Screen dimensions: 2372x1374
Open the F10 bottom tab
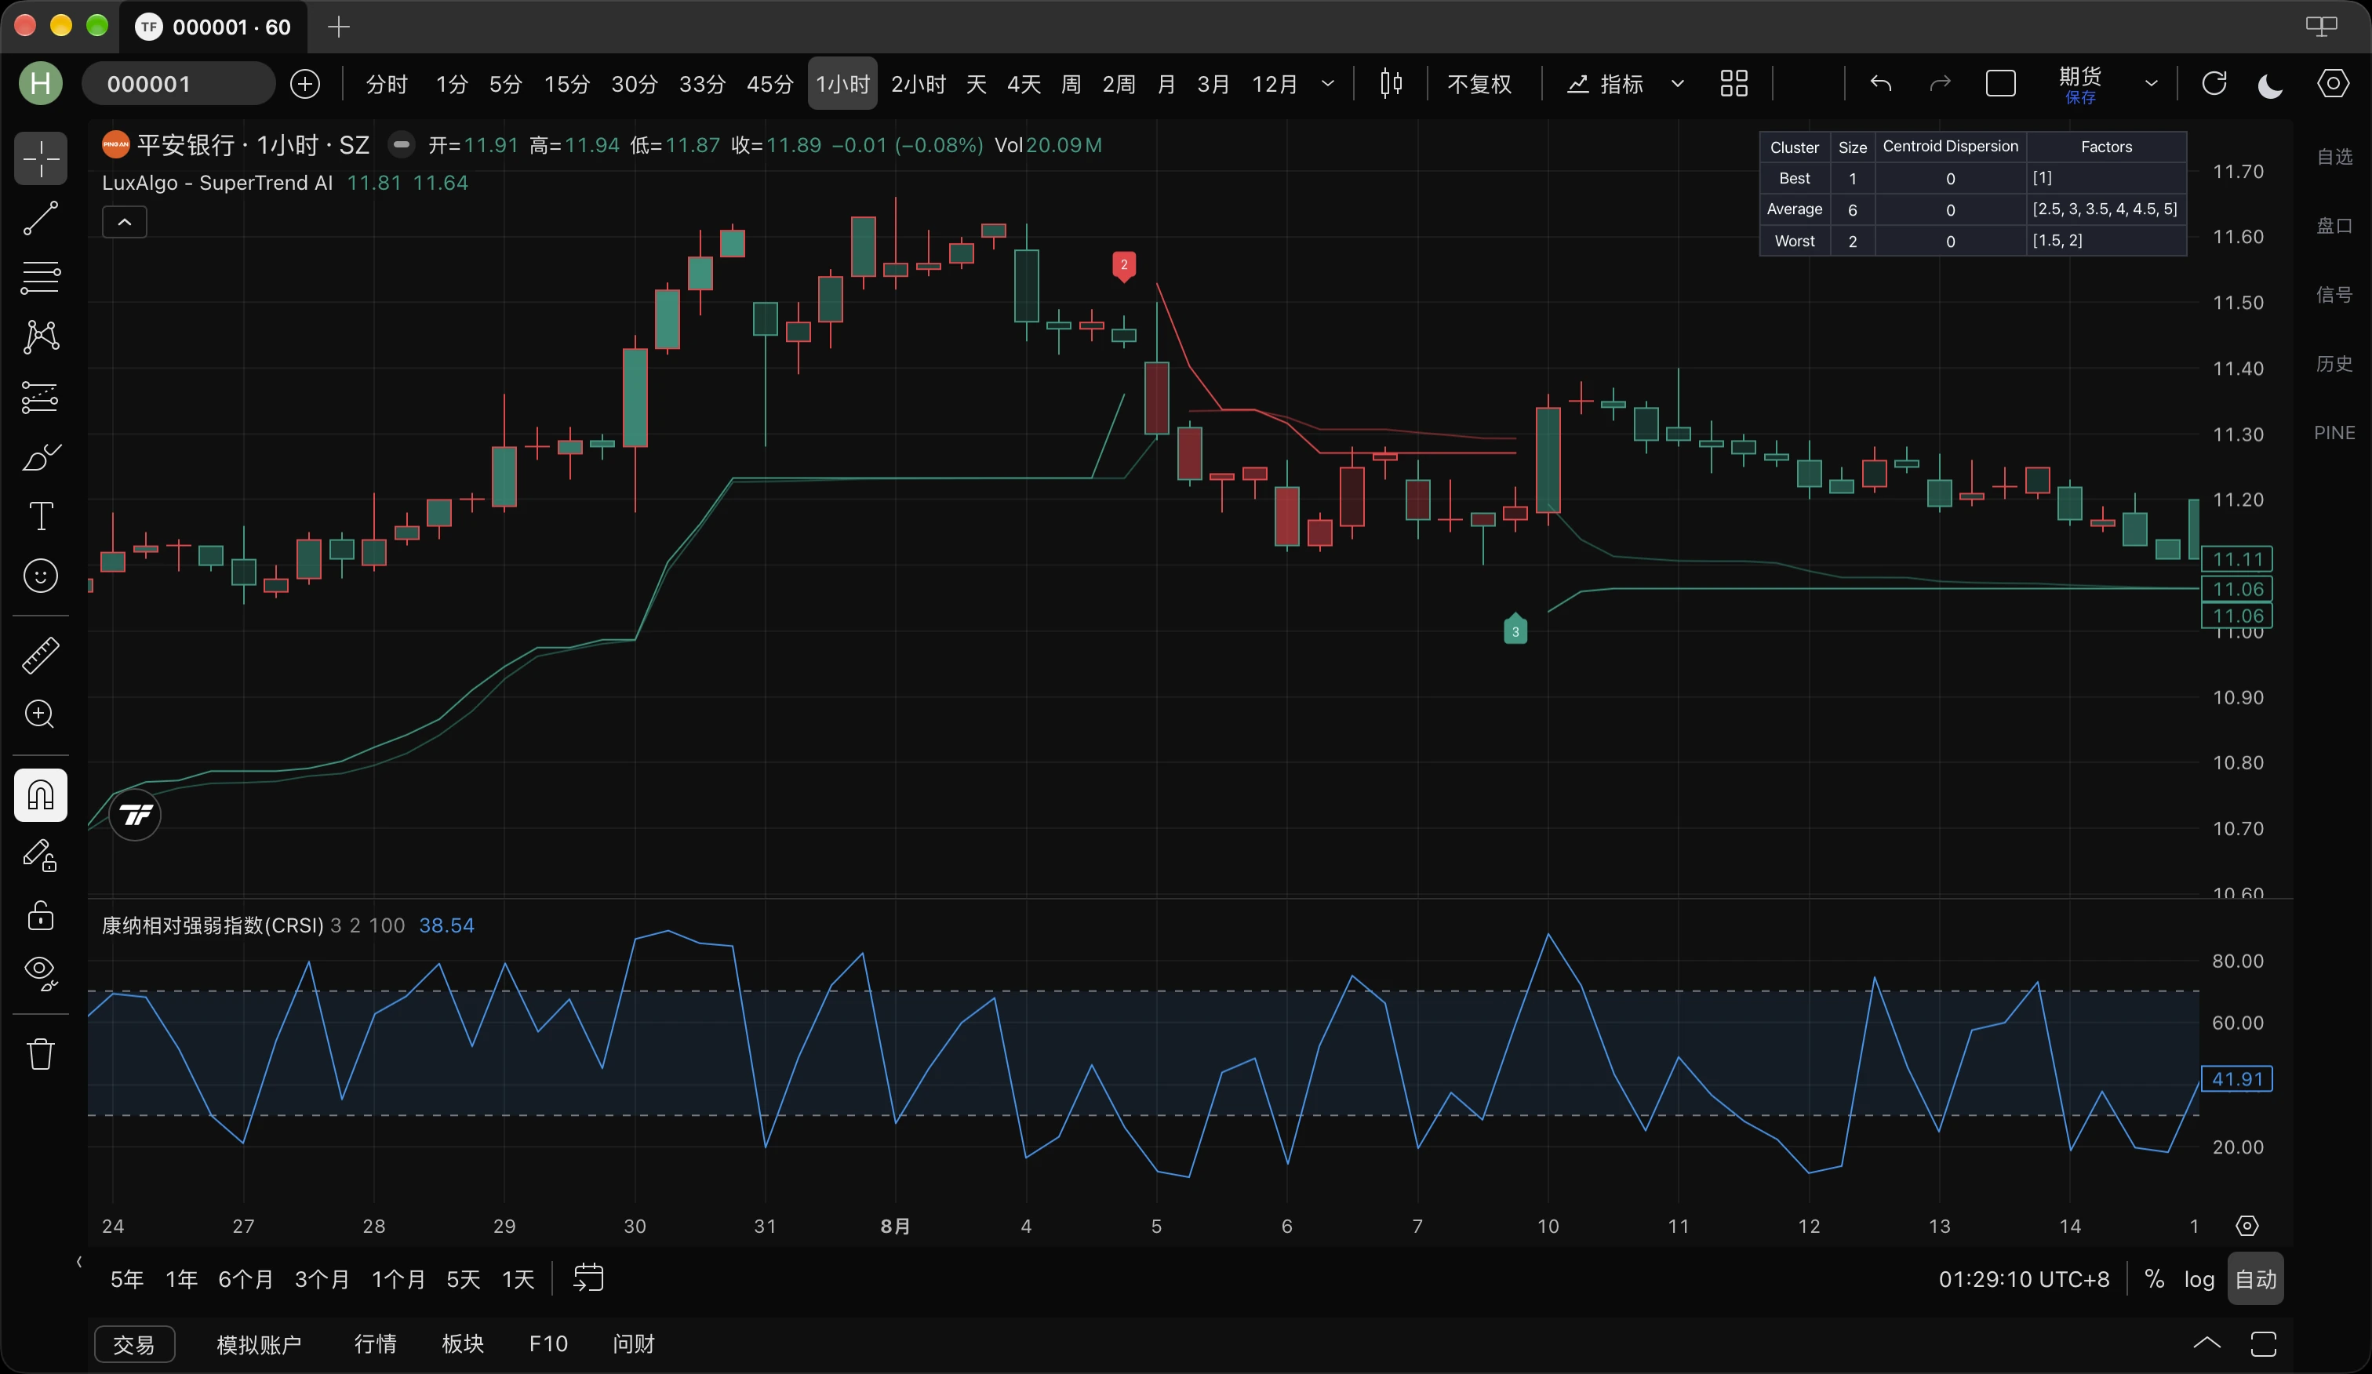click(x=549, y=1344)
